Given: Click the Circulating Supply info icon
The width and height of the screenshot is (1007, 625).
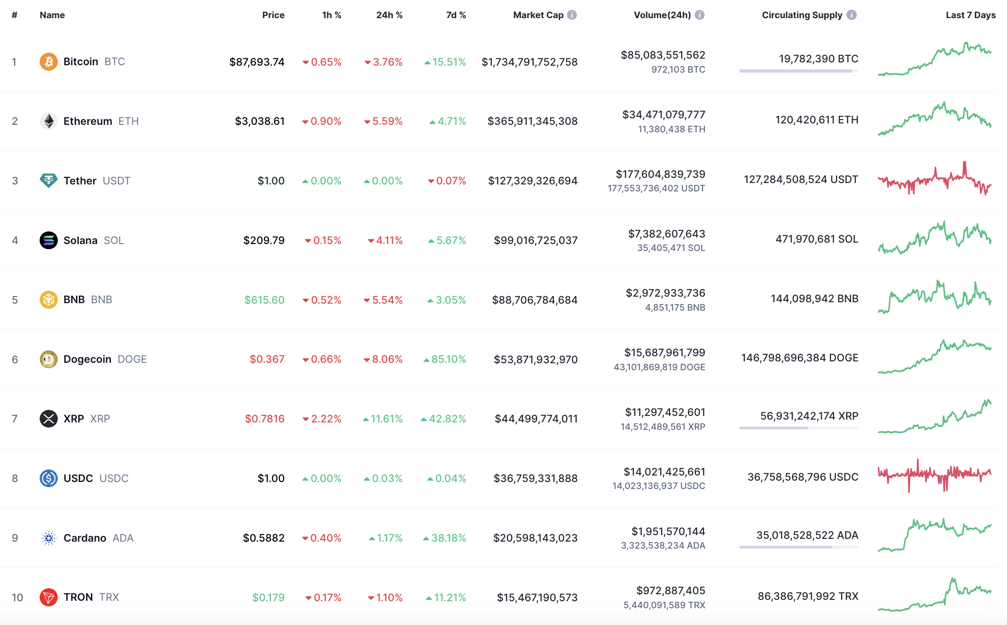Looking at the screenshot, I should 851,15.
